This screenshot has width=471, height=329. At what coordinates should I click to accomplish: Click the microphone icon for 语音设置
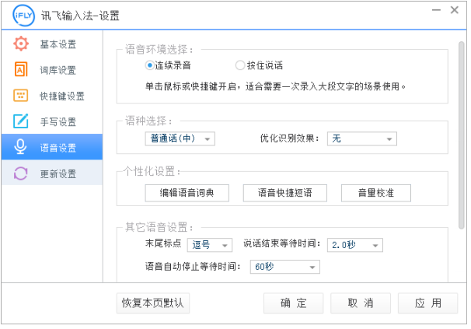coord(21,147)
